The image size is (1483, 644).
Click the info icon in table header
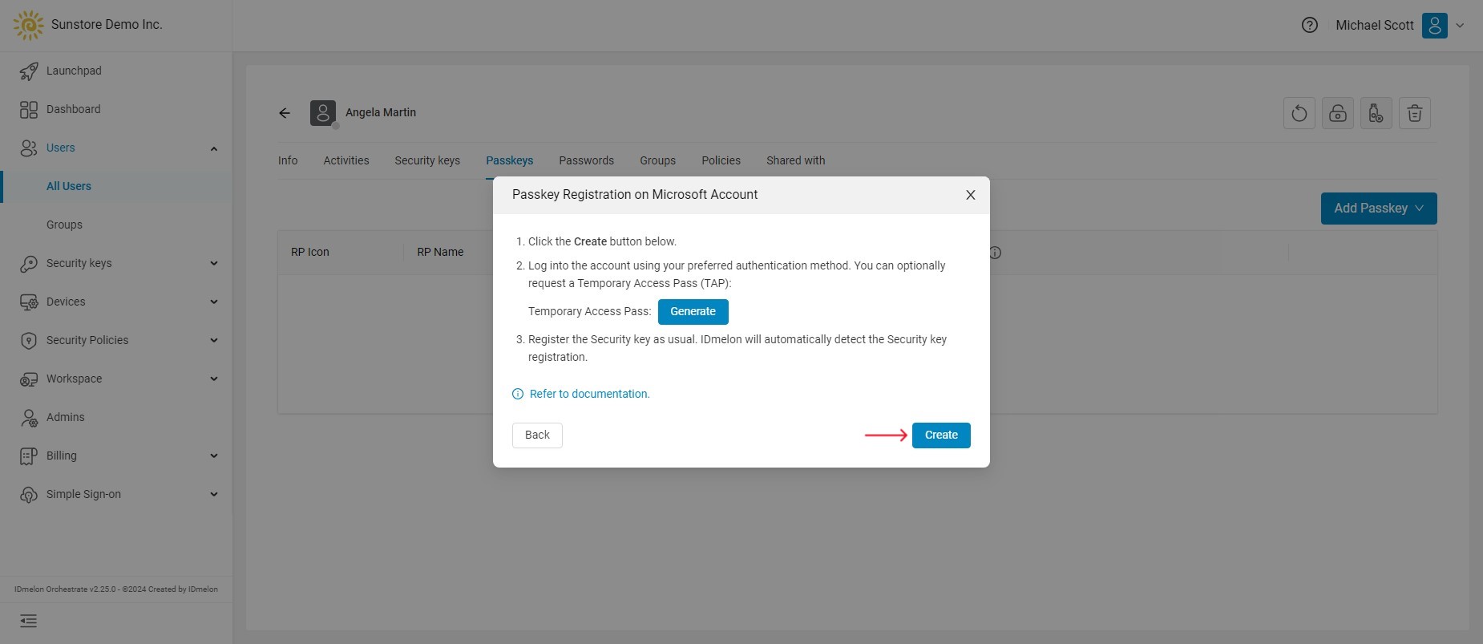[996, 253]
